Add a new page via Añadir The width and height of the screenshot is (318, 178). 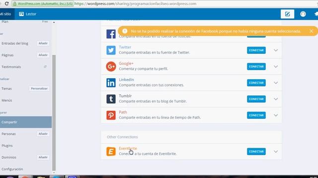[x=43, y=55]
